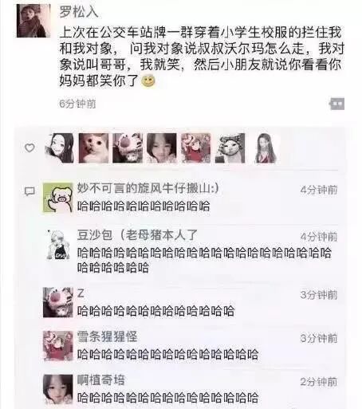Open 妙不可言的旋风牛仔搬山 commenter name

pos(148,188)
